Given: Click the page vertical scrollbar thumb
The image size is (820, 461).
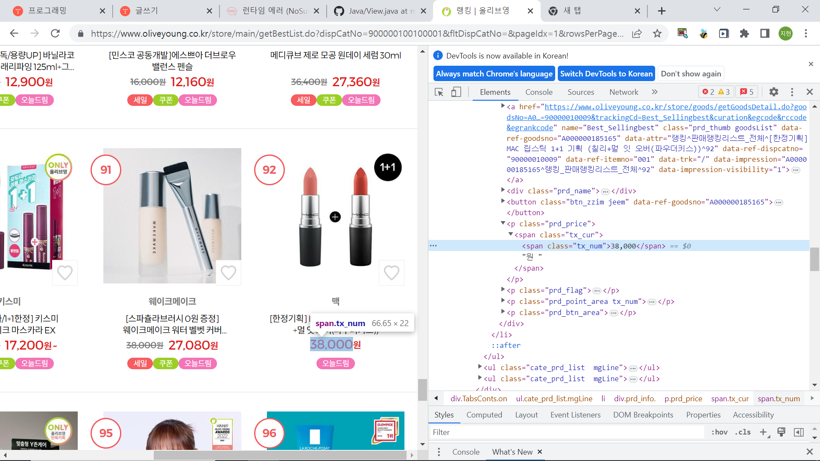Looking at the screenshot, I should [x=422, y=389].
